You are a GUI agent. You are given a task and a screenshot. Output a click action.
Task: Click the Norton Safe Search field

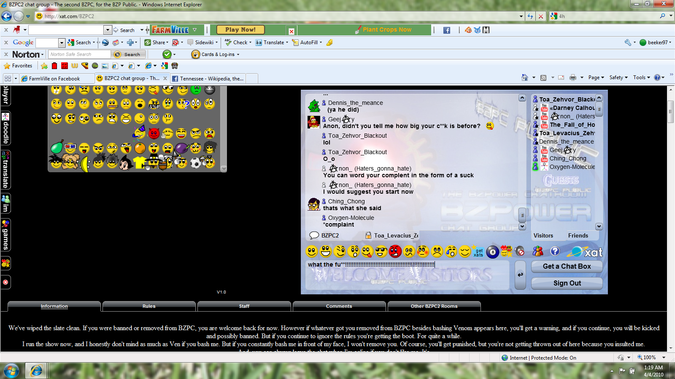79,54
